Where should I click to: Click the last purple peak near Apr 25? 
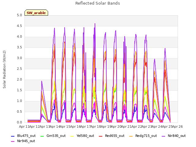click(165, 48)
